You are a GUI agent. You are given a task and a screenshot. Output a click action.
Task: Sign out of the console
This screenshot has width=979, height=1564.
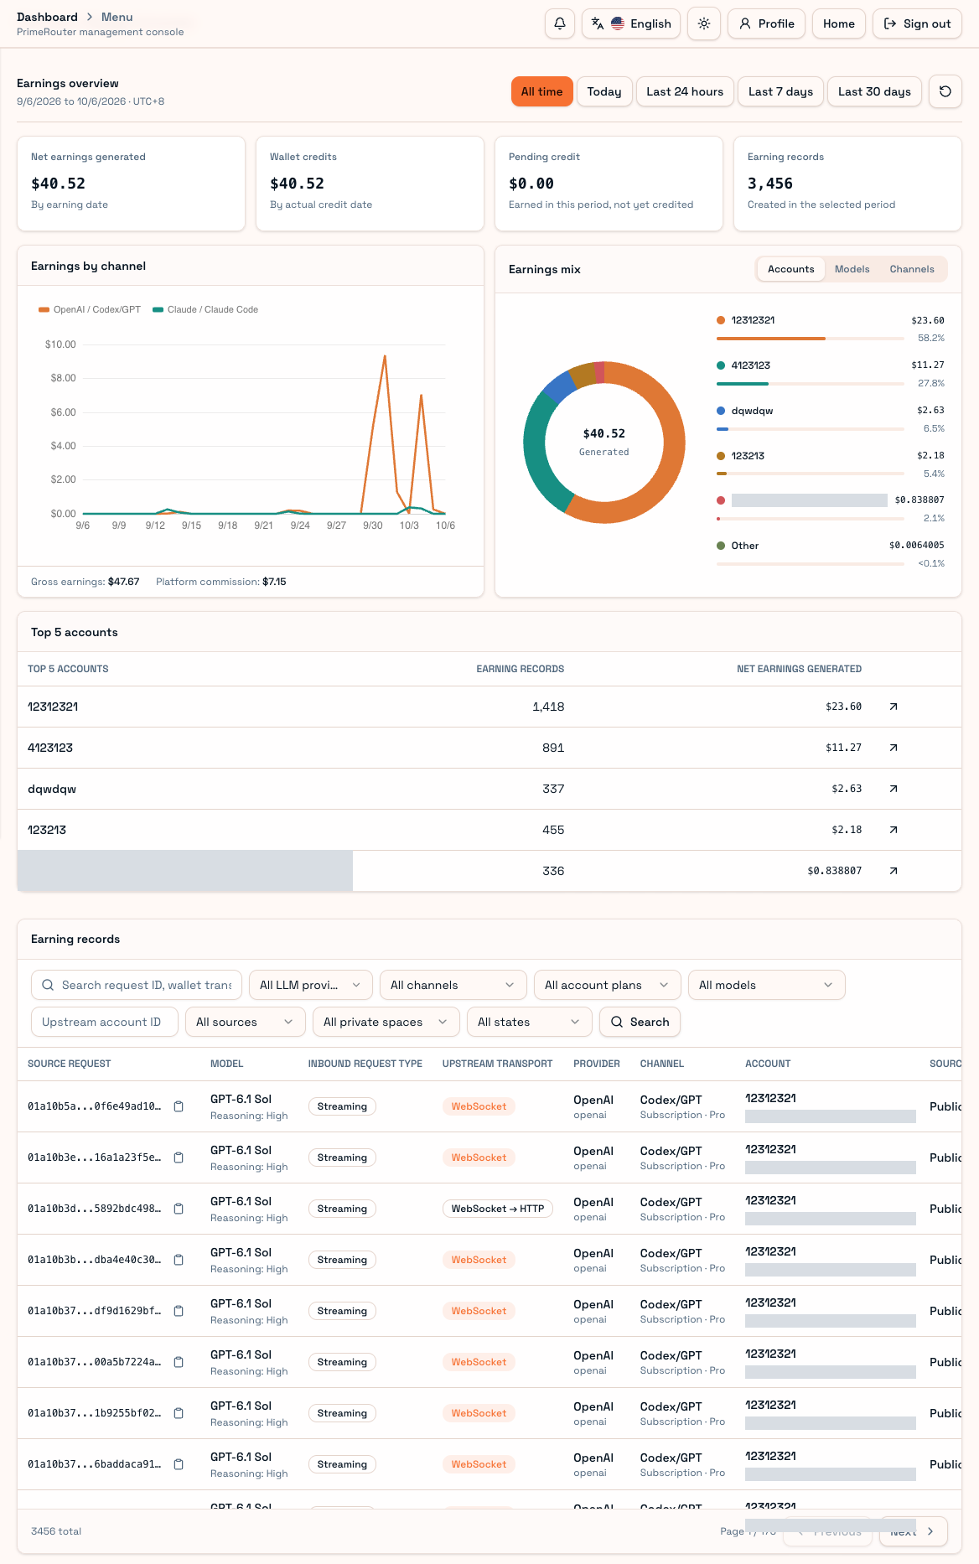click(917, 23)
